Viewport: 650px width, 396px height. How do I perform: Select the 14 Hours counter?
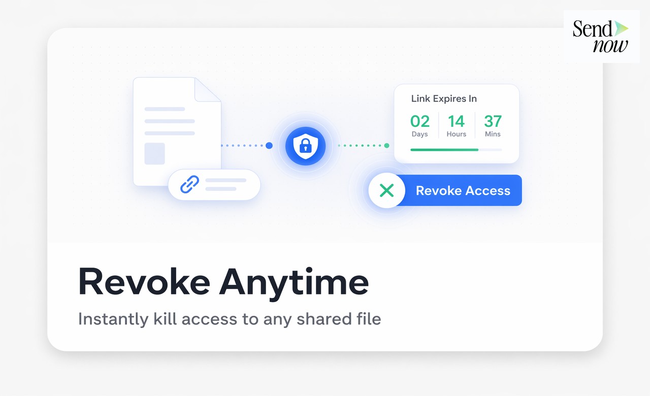[x=456, y=125]
